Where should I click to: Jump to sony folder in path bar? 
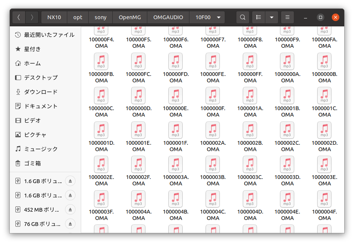coord(100,17)
